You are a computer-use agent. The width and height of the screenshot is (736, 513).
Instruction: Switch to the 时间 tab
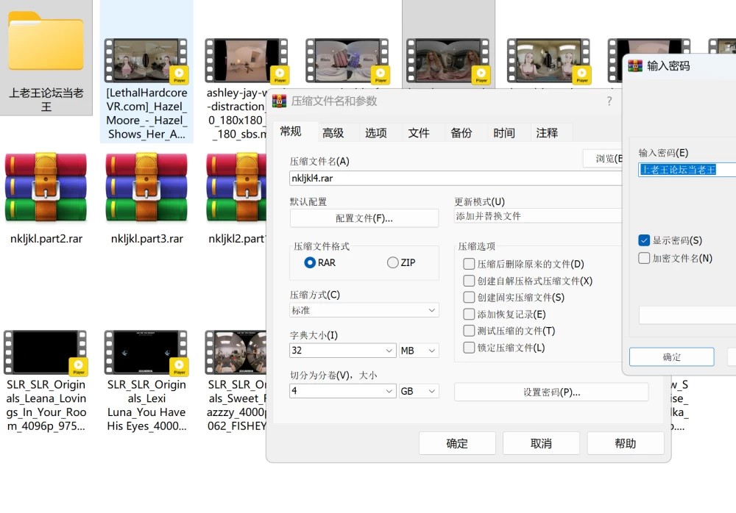tap(504, 133)
